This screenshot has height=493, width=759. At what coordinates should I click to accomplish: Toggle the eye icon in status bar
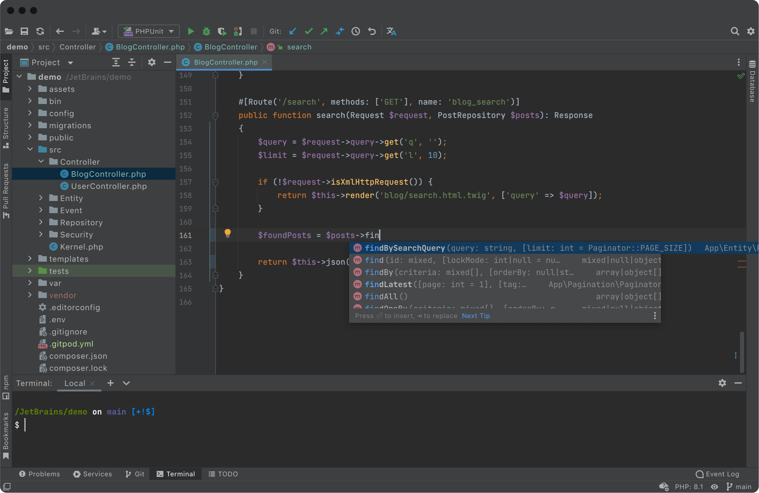coord(714,487)
